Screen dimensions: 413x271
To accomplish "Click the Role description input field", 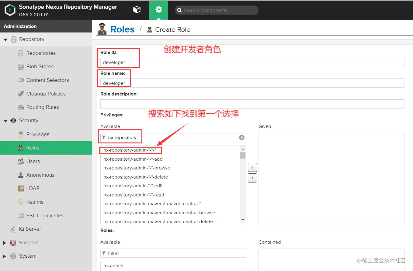I will tap(252, 104).
